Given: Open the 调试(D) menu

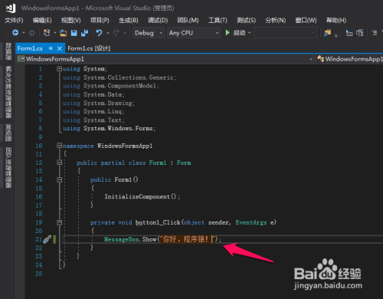Looking at the screenshot, I should 158,20.
